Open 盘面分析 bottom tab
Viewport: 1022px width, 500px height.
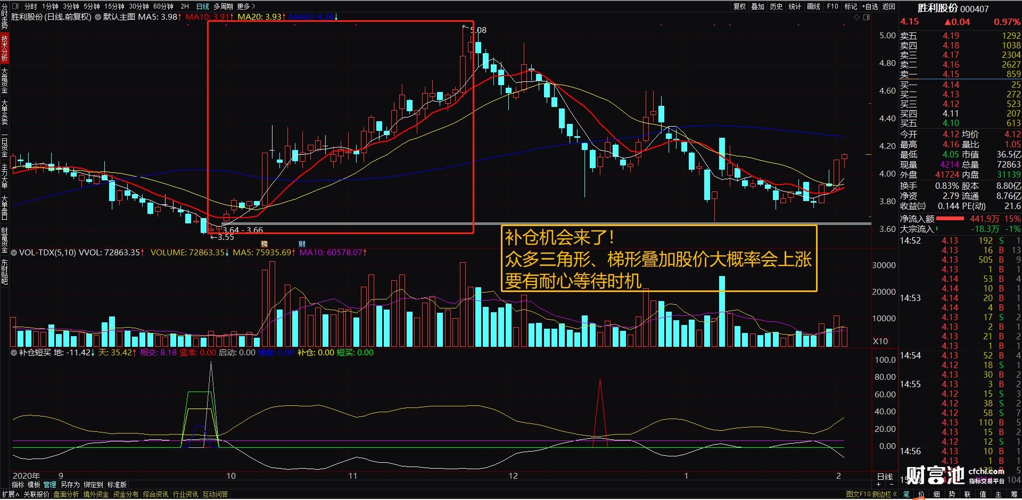[66, 494]
